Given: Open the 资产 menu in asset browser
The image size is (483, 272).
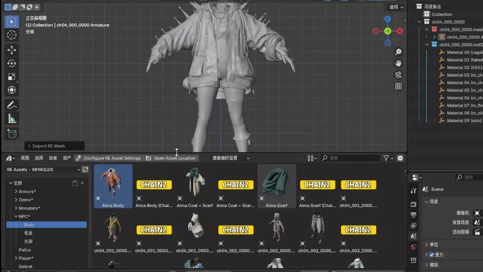Looking at the screenshot, I should pyautogui.click(x=67, y=158).
